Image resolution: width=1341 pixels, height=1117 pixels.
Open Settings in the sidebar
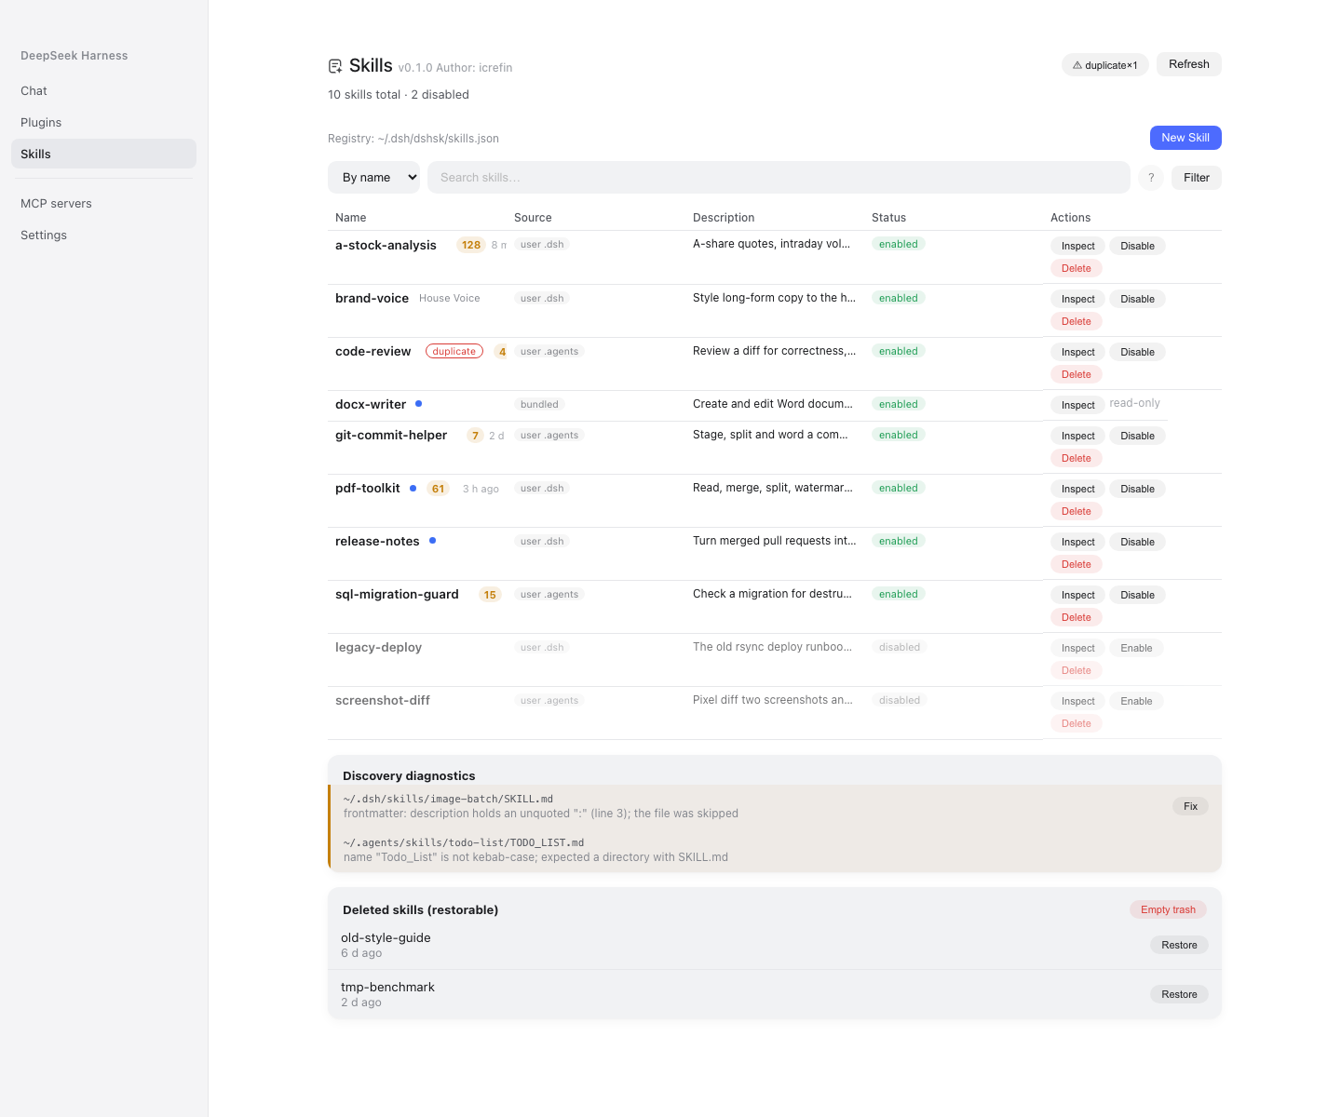(x=103, y=235)
